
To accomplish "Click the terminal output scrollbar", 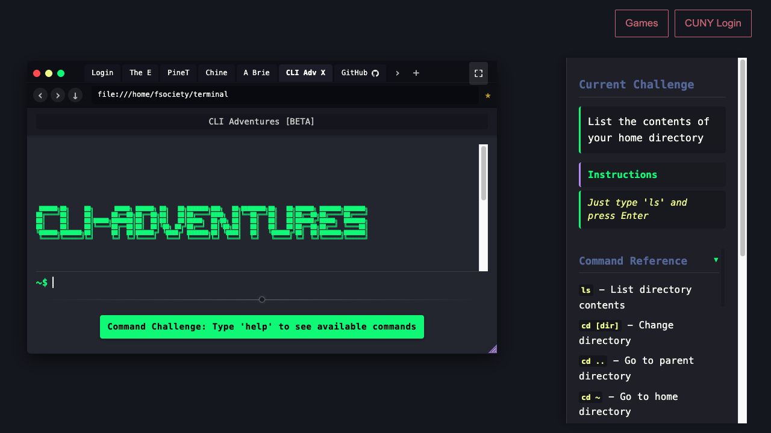I will click(x=483, y=173).
